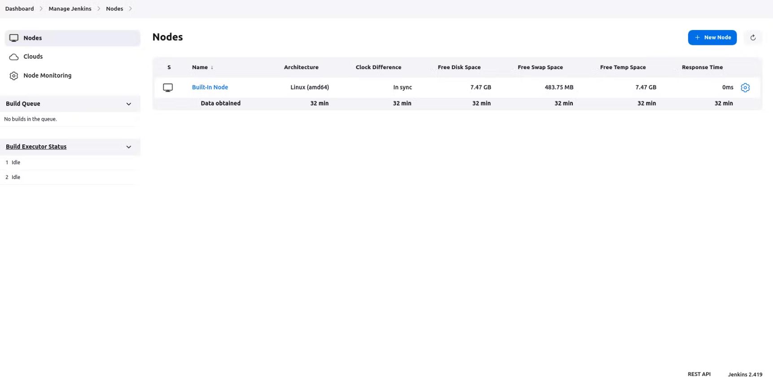The image size is (773, 380).
Task: Click the Data obtained row label
Action: coord(220,103)
